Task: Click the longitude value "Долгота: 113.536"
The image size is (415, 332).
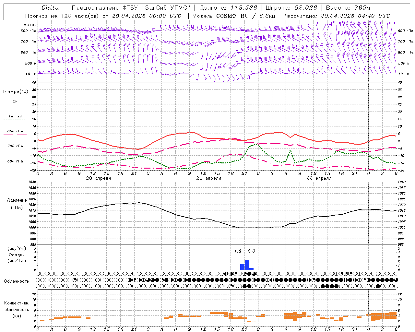Action: point(228,8)
